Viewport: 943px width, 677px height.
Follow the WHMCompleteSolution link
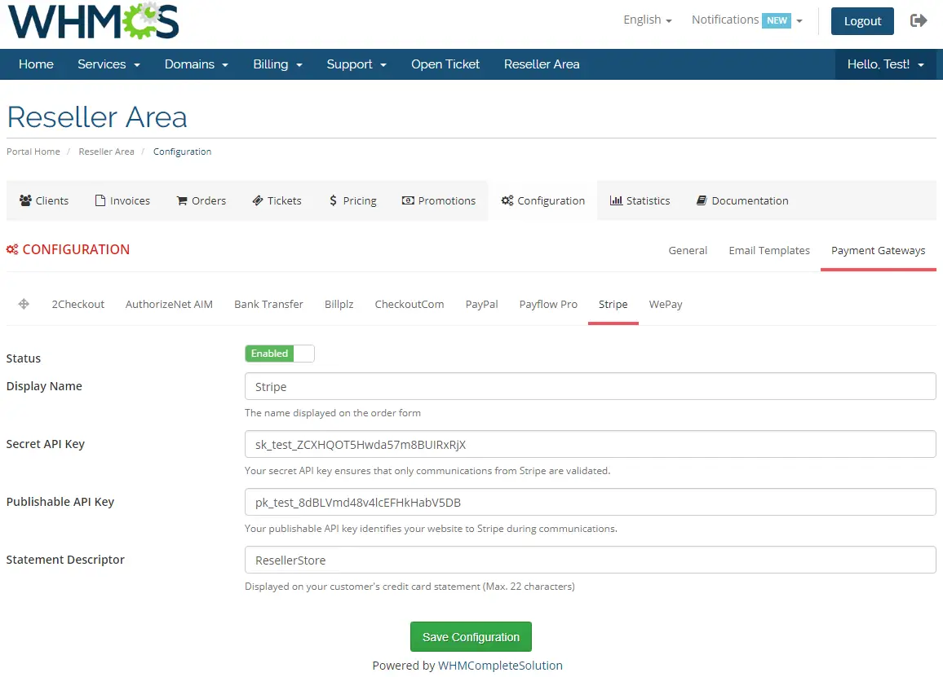click(500, 666)
